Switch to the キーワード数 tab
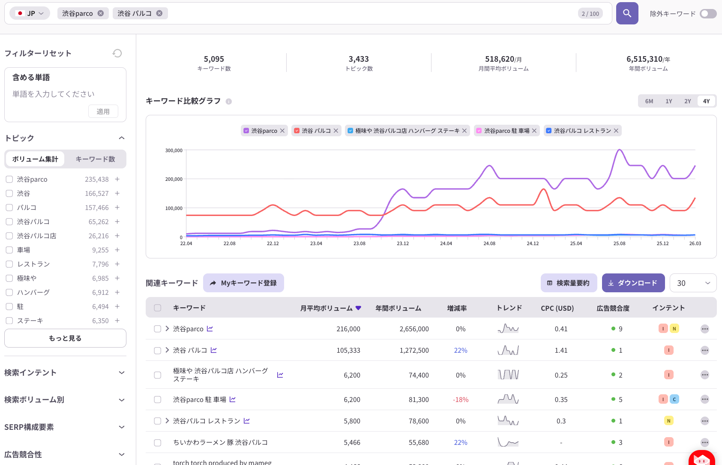 point(95,159)
